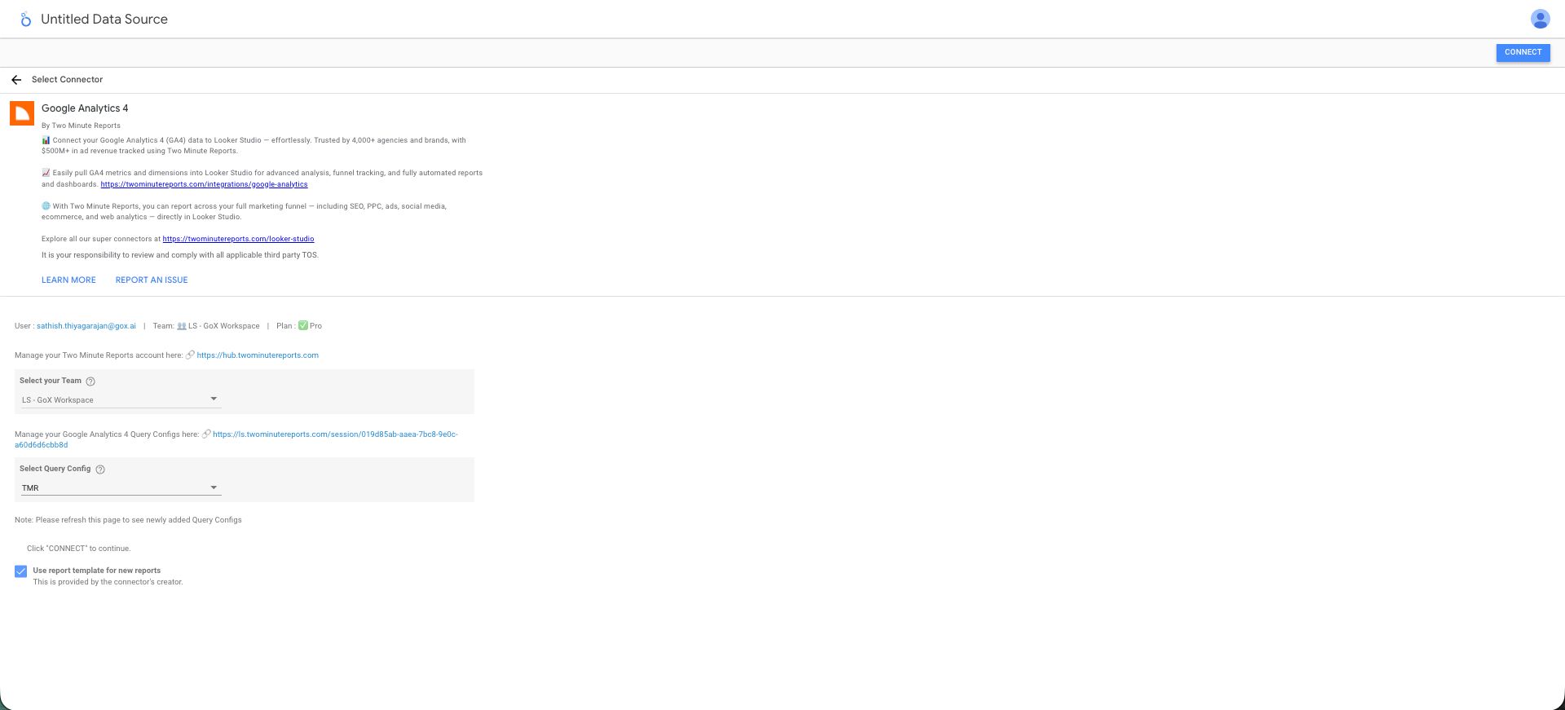Open the user account avatar
Viewport: 1565px width, 710px height.
pos(1540,19)
